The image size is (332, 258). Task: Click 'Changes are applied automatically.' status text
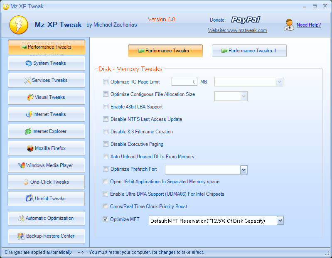coord(39,252)
